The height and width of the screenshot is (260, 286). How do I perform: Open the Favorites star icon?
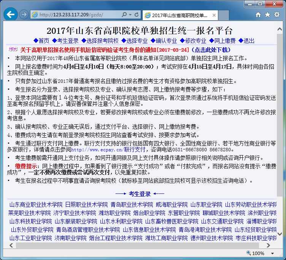267,15
